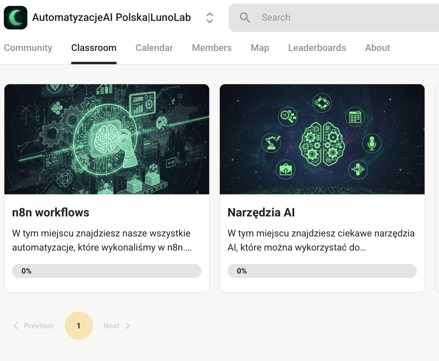
Task: Click the Narzędzia AI 0% progress bar
Action: (322, 271)
